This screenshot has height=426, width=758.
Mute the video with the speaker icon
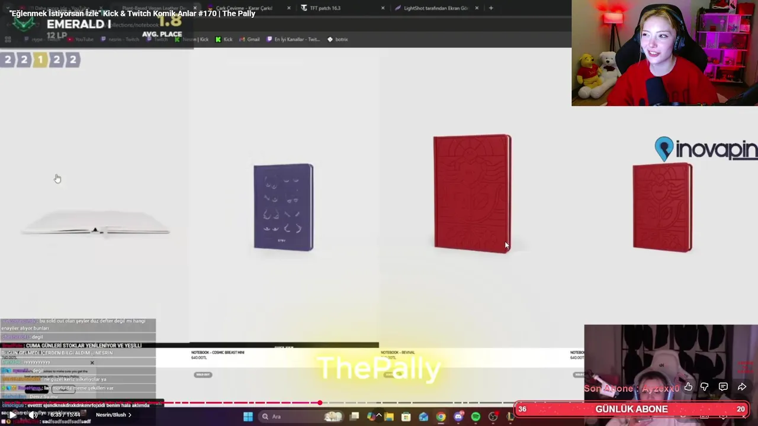(x=33, y=415)
